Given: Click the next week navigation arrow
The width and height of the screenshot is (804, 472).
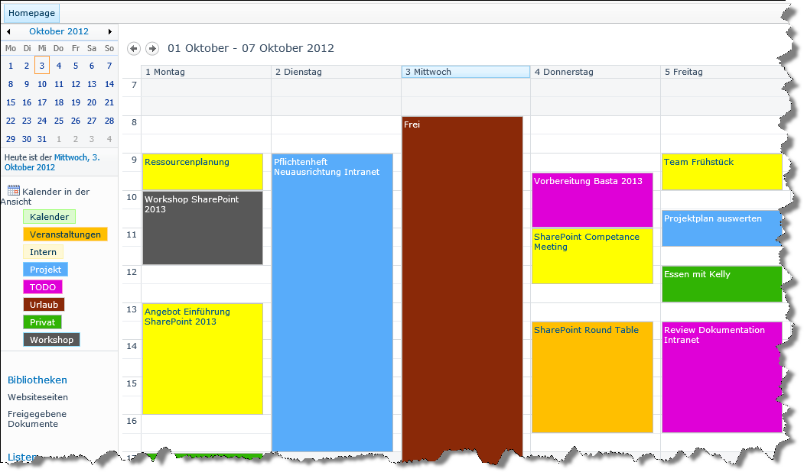Looking at the screenshot, I should pyautogui.click(x=151, y=48).
